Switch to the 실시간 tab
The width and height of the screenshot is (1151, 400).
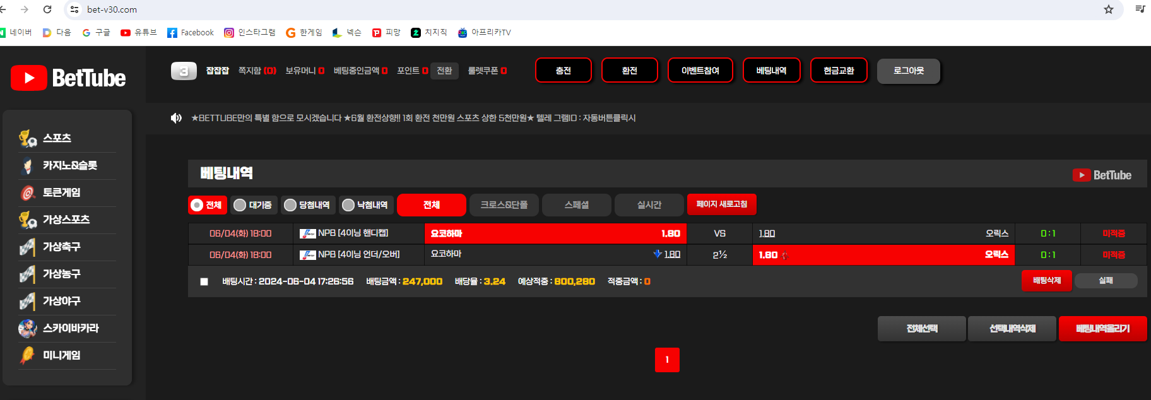coord(649,205)
